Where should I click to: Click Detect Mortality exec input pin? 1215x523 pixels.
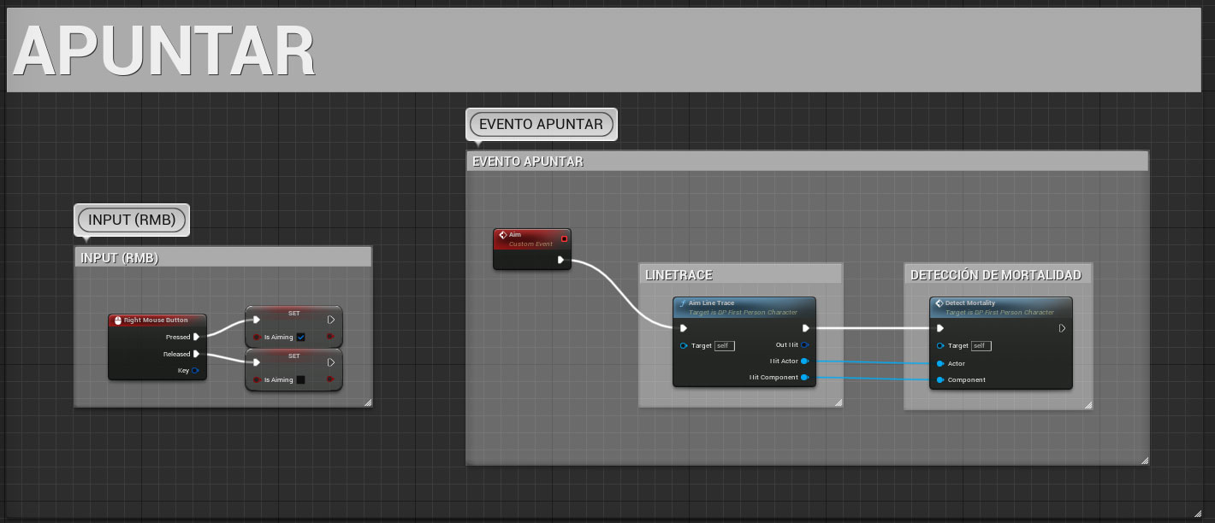click(x=940, y=328)
